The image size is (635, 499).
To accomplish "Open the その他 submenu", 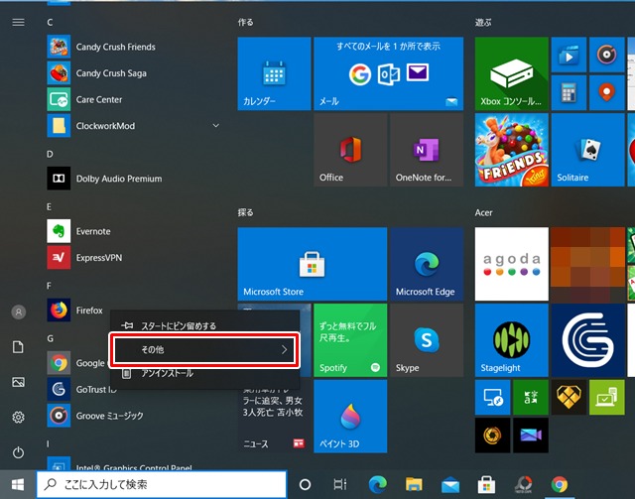I will [x=205, y=349].
